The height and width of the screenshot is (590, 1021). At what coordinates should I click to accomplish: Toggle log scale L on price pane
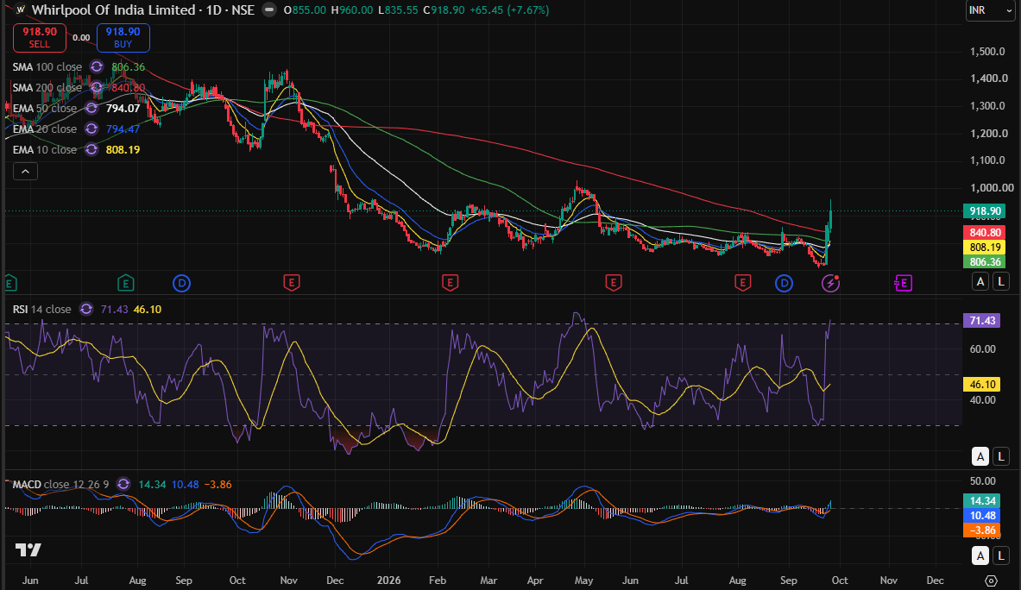pyautogui.click(x=1001, y=281)
